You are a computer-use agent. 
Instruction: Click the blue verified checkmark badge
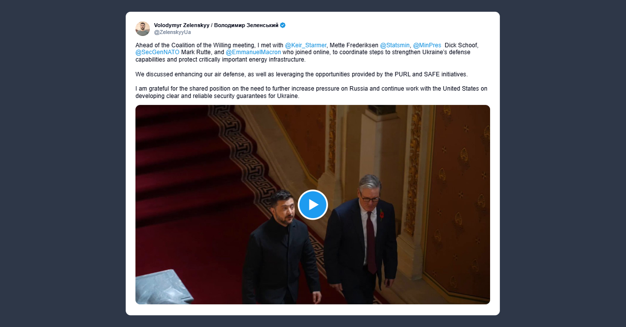point(283,25)
